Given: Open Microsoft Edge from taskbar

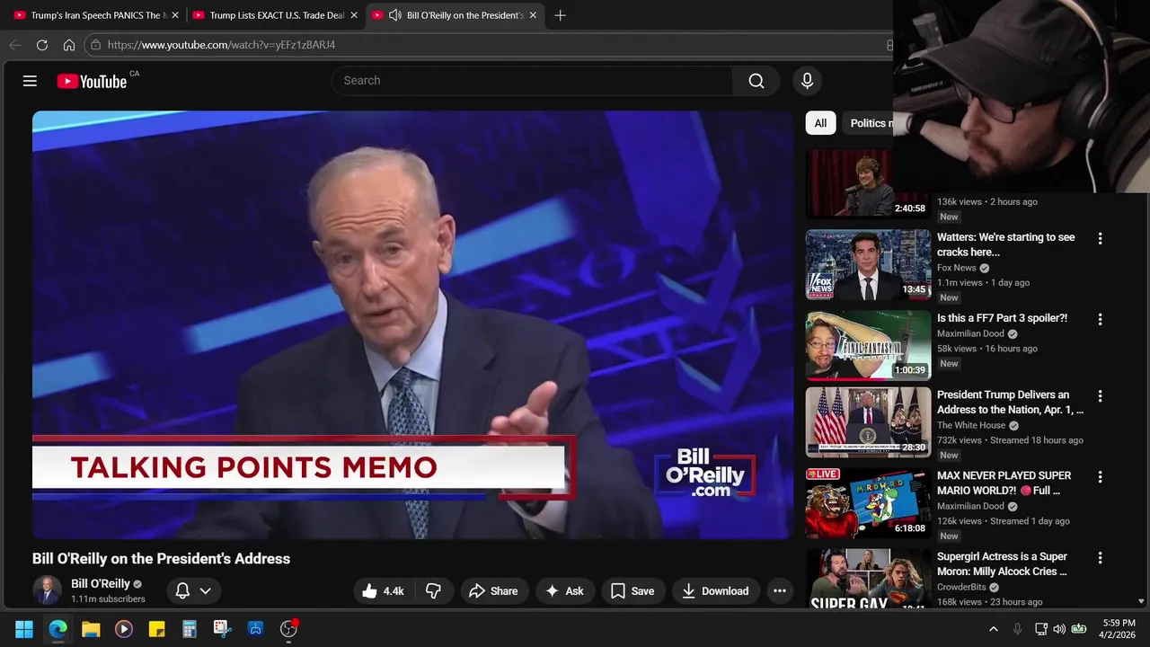Looking at the screenshot, I should click(57, 629).
